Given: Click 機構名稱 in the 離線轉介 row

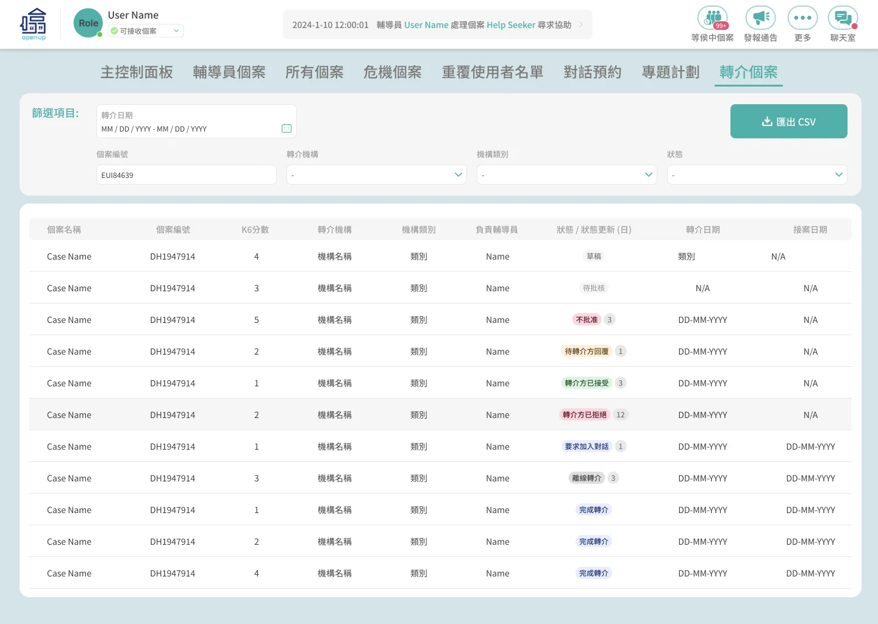Looking at the screenshot, I should click(x=335, y=478).
